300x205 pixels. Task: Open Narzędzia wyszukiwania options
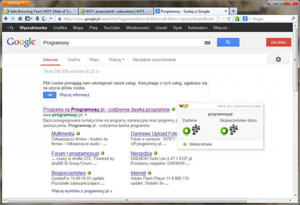(x=154, y=59)
